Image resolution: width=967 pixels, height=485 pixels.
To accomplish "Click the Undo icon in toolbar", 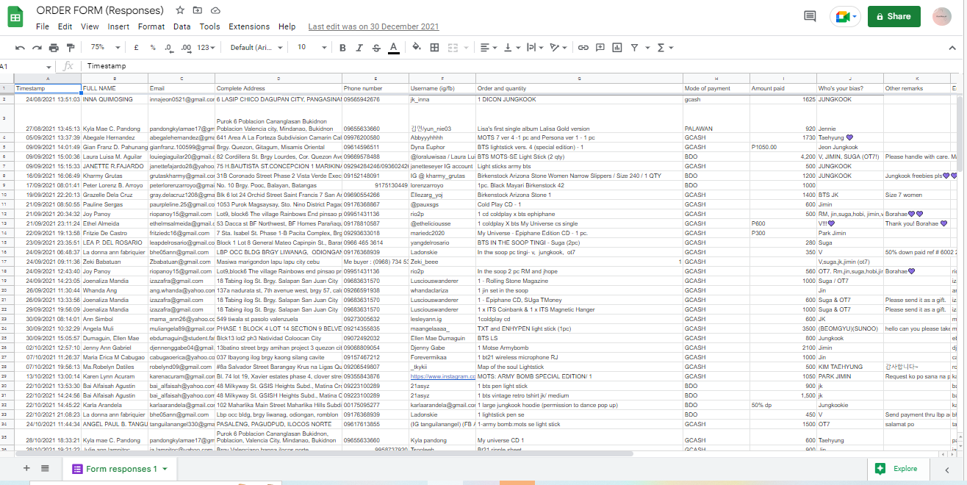I will (x=20, y=48).
